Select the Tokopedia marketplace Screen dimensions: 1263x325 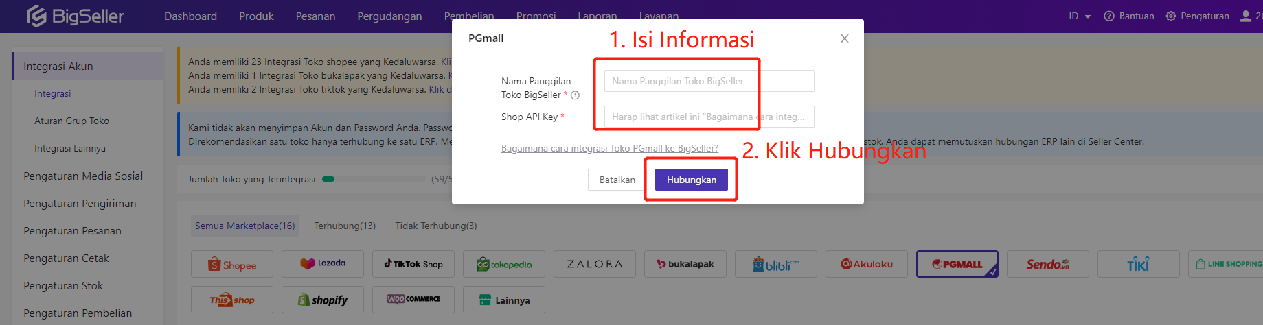click(504, 264)
